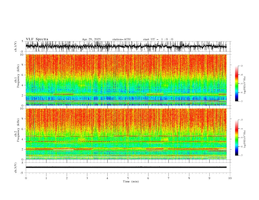This screenshot has height=200, width=259.
Task: Click inside the ch.2 spectrogram panel
Action: [x=126, y=134]
